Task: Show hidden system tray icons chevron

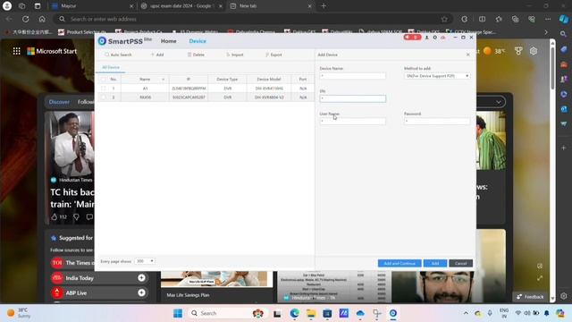Action: click(466, 313)
